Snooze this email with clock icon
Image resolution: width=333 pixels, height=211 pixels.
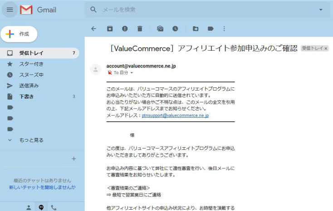coord(175,29)
